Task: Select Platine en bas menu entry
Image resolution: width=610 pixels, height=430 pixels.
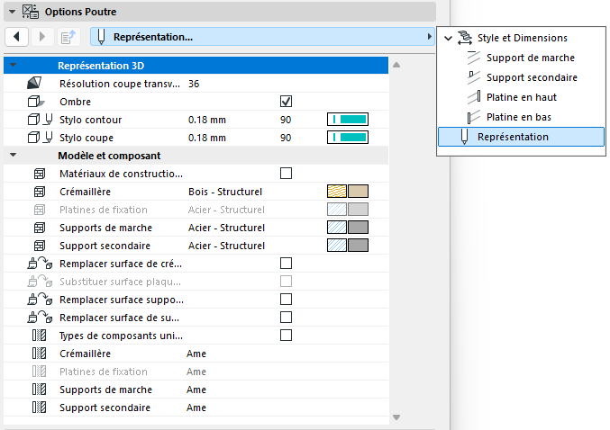Action: coord(519,117)
